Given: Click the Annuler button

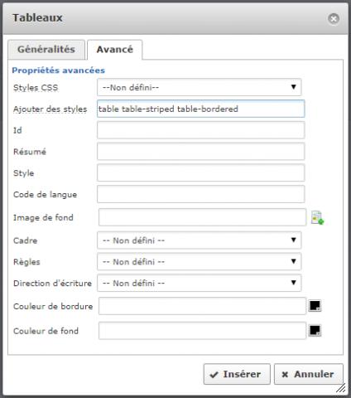Looking at the screenshot, I should (x=309, y=374).
